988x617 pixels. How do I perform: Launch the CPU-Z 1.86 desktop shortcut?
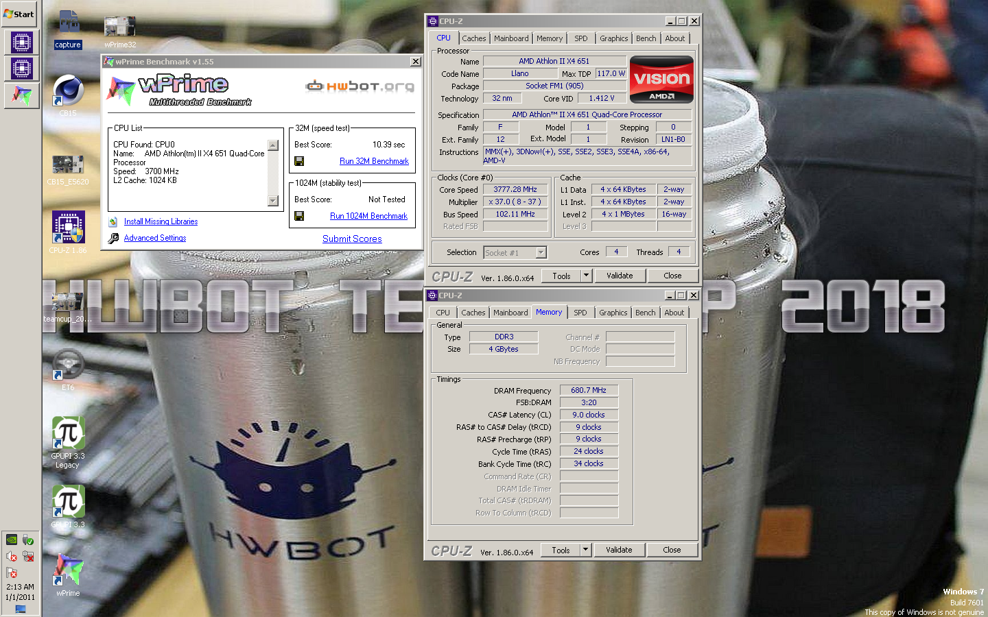(x=68, y=232)
